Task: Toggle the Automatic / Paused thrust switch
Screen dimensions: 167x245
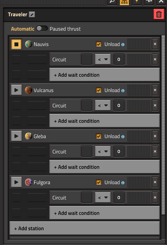Action: pos(42,29)
